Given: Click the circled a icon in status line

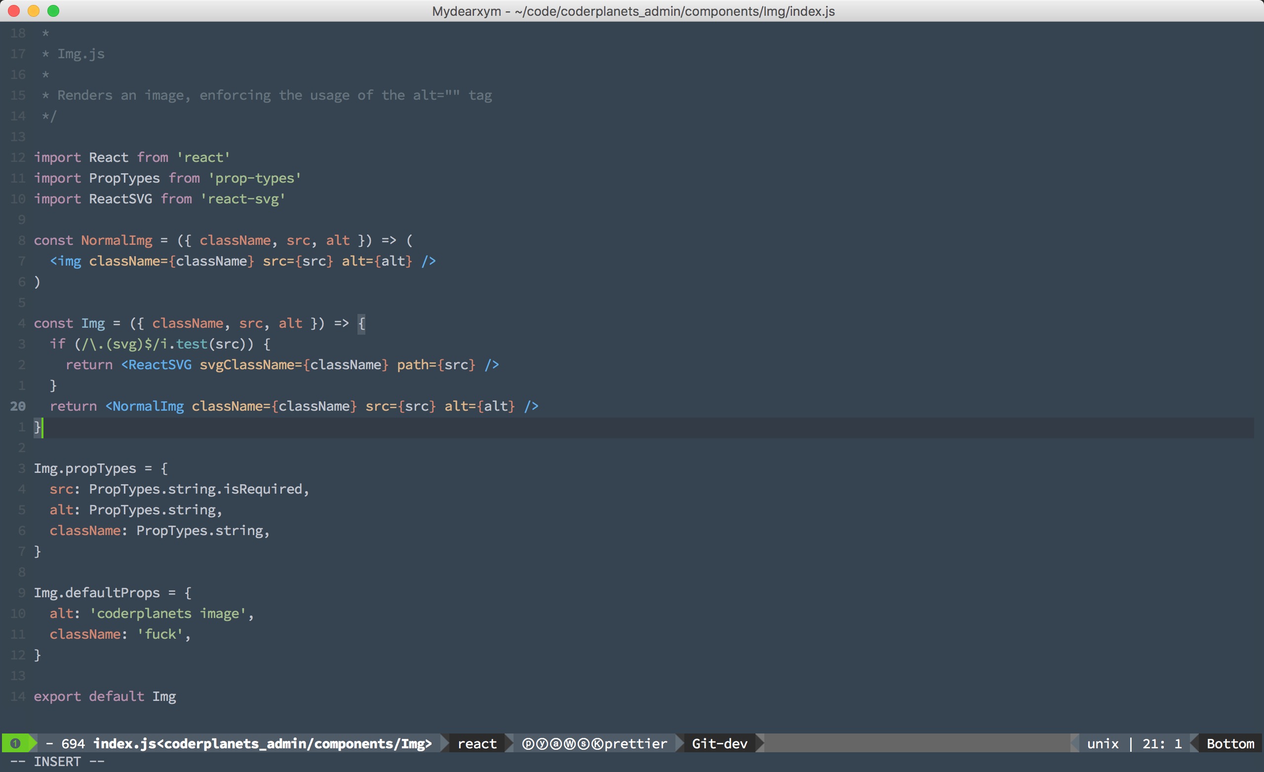Looking at the screenshot, I should tap(555, 744).
